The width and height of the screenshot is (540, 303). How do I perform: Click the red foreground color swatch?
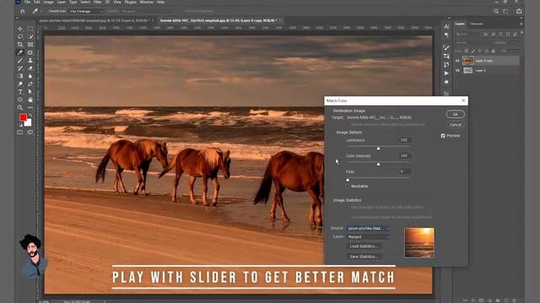click(x=23, y=118)
